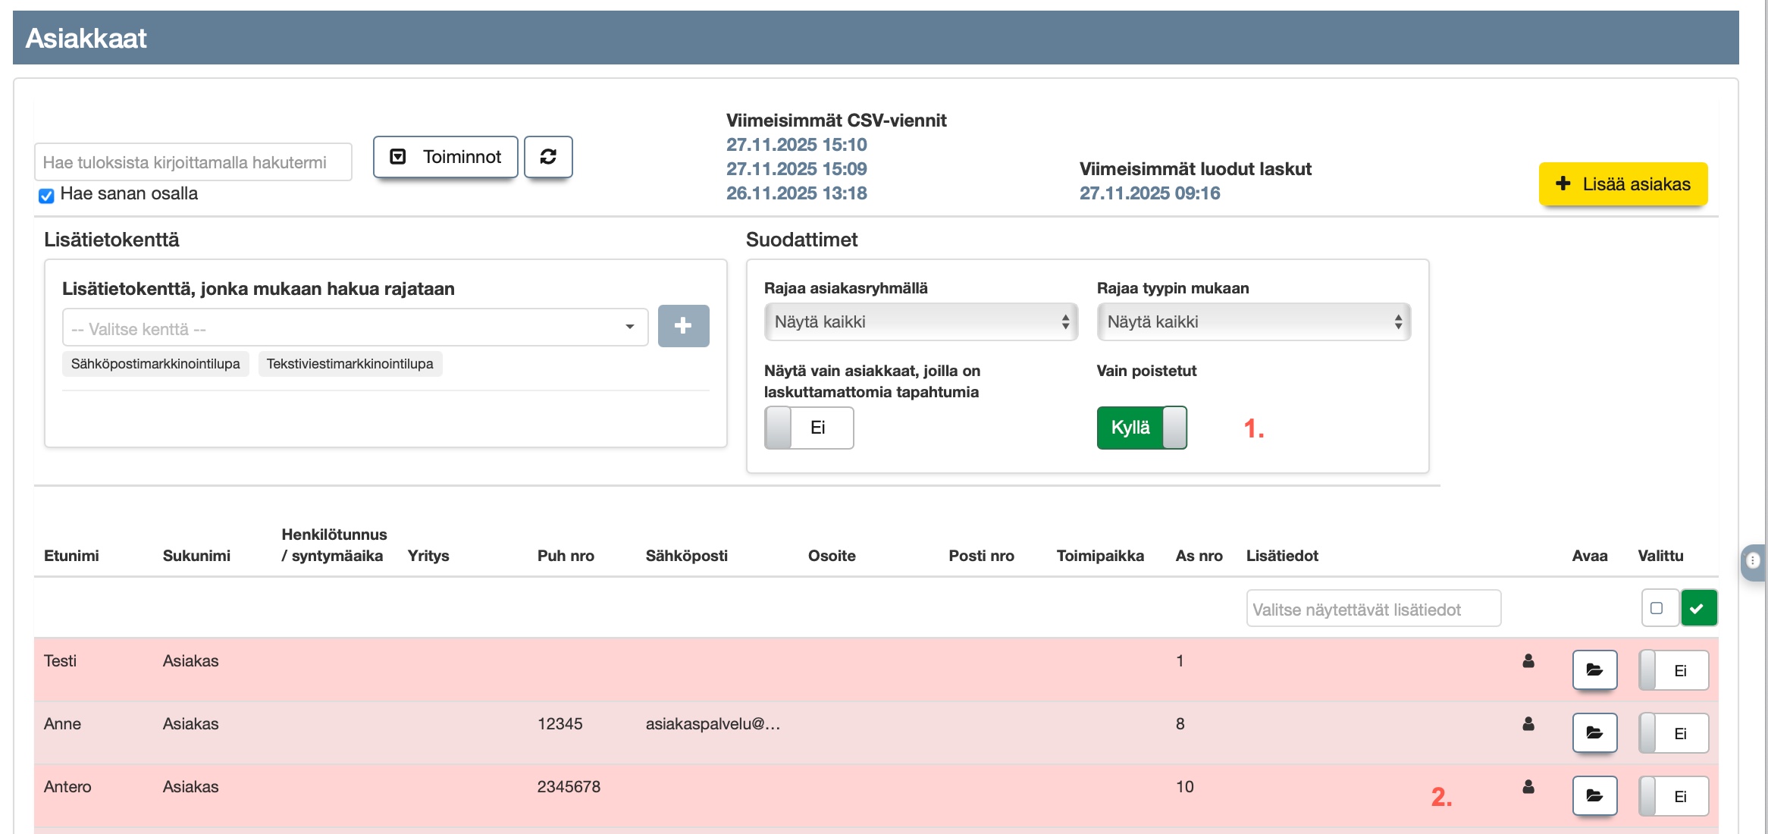
Task: Uncheck 'Hae sanan osalla' checkbox
Action: pyautogui.click(x=46, y=196)
